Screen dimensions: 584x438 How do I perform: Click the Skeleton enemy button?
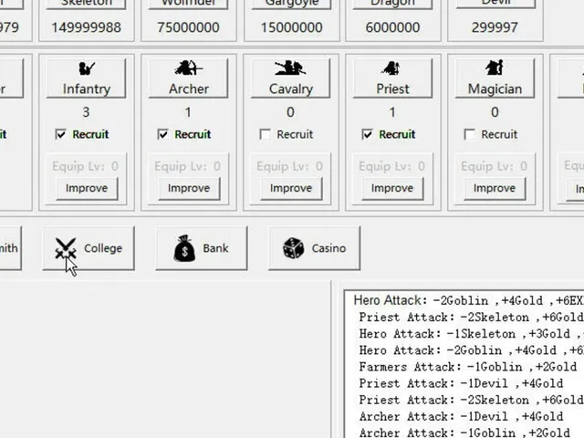point(86,4)
